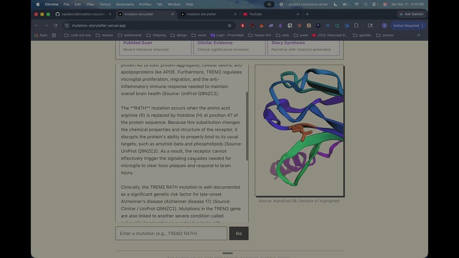Open the blue swirl extension icon
The width and height of the screenshot is (459, 258).
[347, 25]
